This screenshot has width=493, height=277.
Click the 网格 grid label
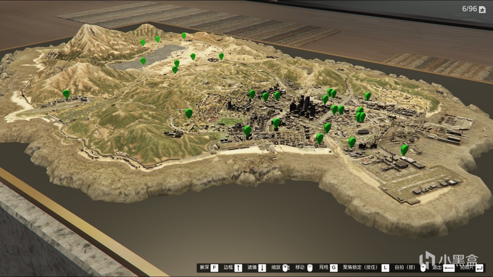[x=324, y=267]
